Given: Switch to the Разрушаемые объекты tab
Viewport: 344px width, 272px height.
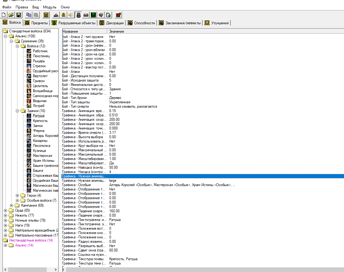Looking at the screenshot, I should [x=74, y=23].
